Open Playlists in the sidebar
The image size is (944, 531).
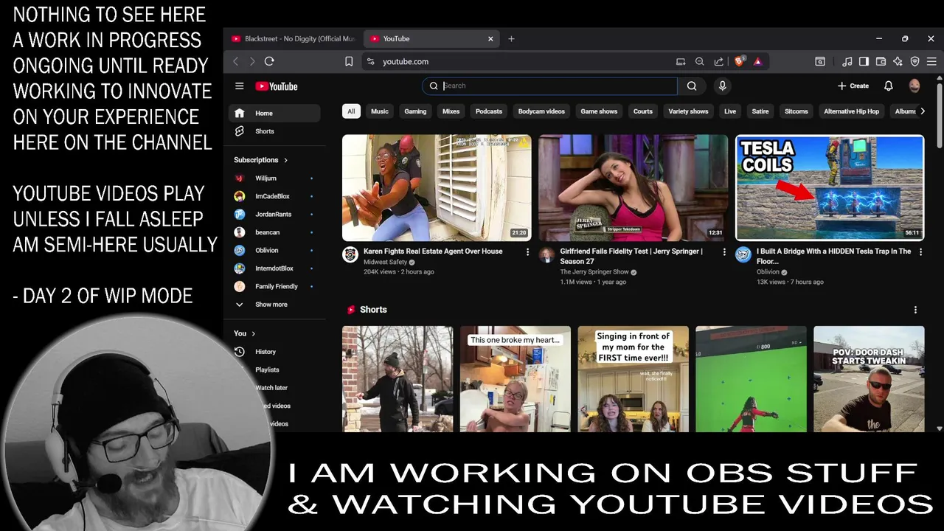point(274,369)
